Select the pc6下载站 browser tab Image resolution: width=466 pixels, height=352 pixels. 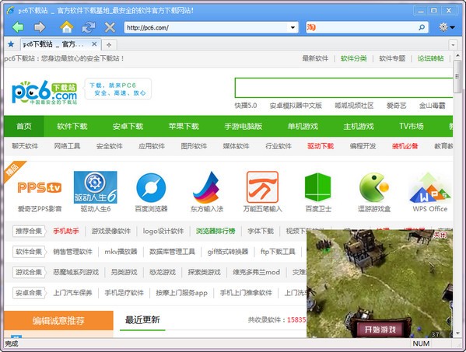(x=61, y=44)
